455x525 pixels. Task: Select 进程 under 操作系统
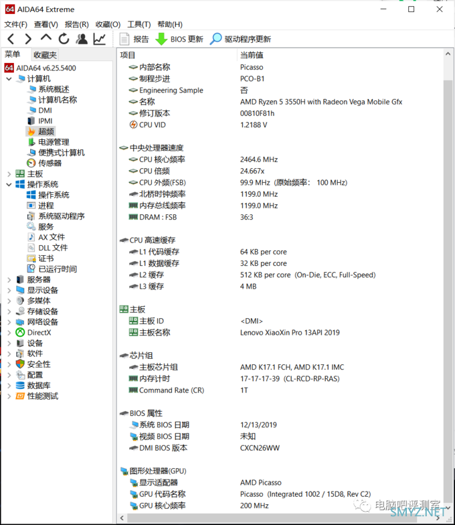(41, 206)
